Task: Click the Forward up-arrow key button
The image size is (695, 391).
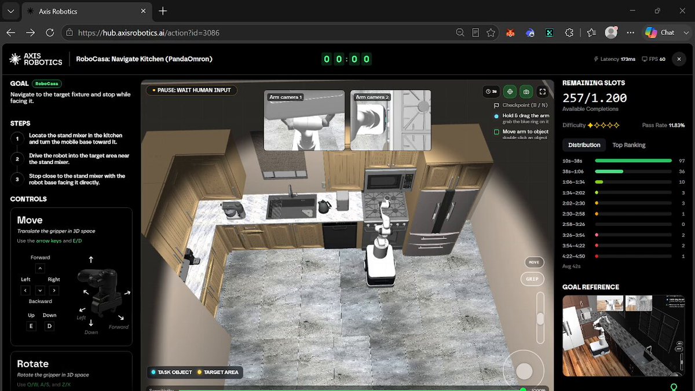Action: [40, 268]
